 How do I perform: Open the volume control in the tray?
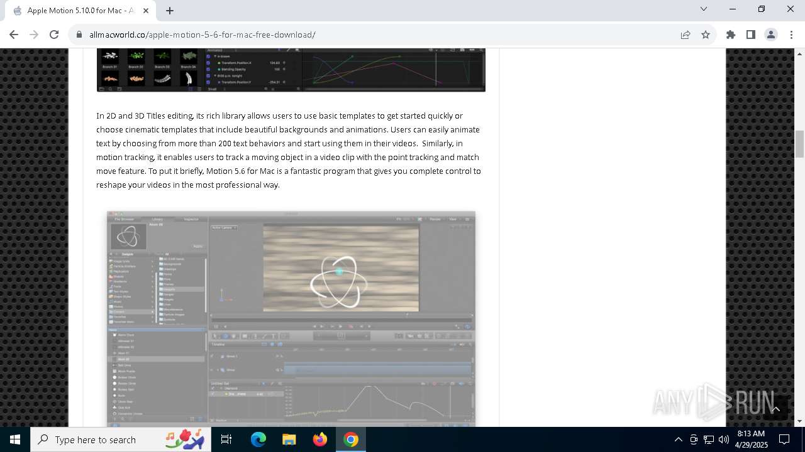[x=724, y=439]
